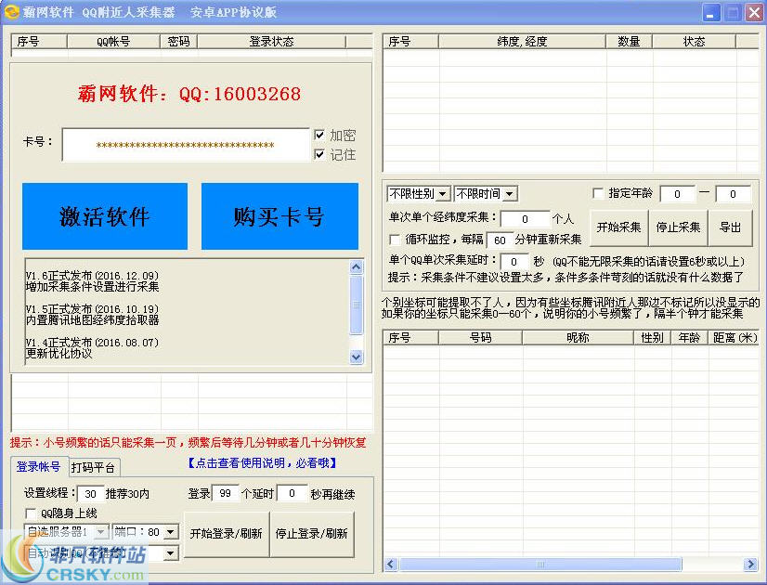Click the 纬度,经度 column header

pos(522,42)
